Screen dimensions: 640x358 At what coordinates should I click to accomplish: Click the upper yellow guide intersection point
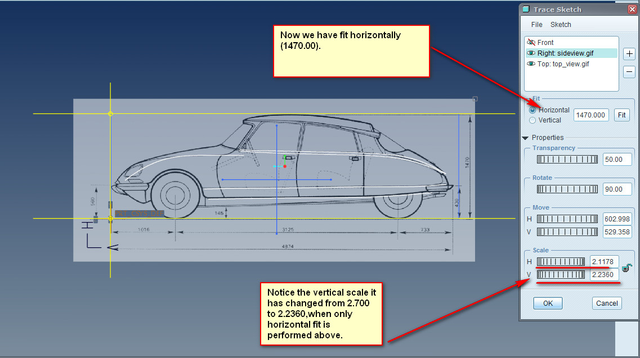(111, 114)
